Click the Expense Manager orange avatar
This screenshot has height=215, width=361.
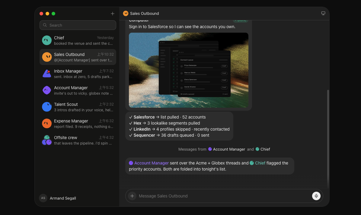(x=47, y=123)
